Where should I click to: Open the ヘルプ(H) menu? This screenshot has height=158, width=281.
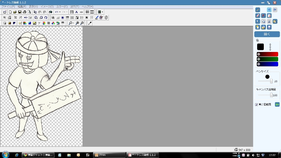pos(87,7)
